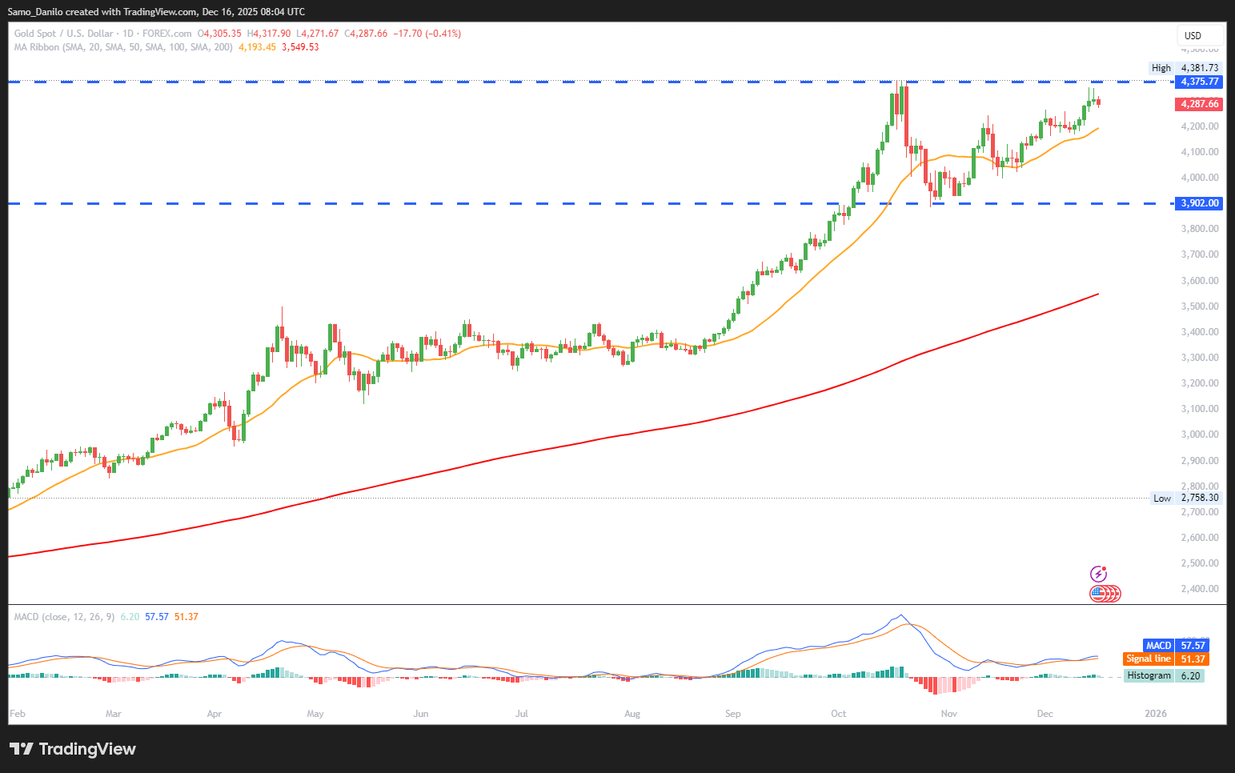The width and height of the screenshot is (1235, 773).
Task: Click the teal Histogram value label
Action: (1164, 675)
